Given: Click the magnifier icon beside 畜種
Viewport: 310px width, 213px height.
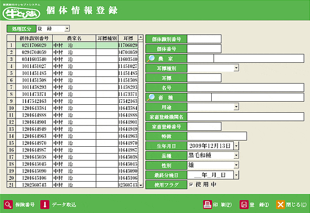Looking at the screenshot, I should (152, 97).
